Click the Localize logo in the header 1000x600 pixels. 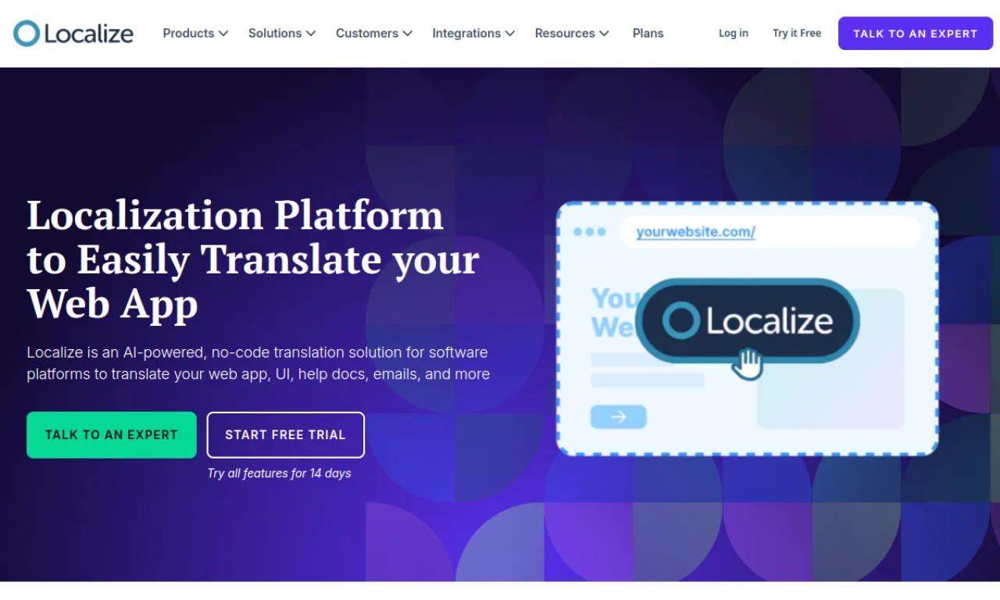point(73,34)
